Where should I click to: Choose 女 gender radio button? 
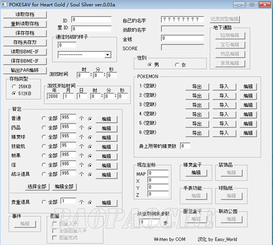pyautogui.click(x=177, y=65)
